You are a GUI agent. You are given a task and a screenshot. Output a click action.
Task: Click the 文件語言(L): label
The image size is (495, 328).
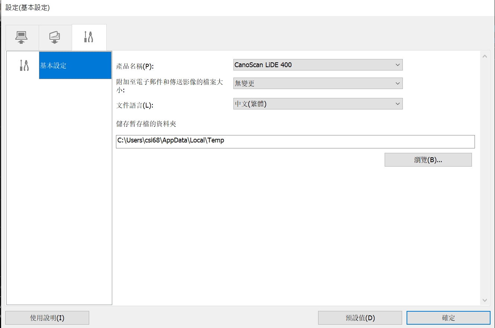tap(135, 105)
